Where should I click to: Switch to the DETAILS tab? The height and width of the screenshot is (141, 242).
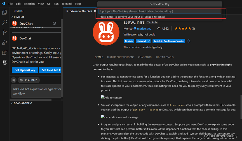point(99,57)
